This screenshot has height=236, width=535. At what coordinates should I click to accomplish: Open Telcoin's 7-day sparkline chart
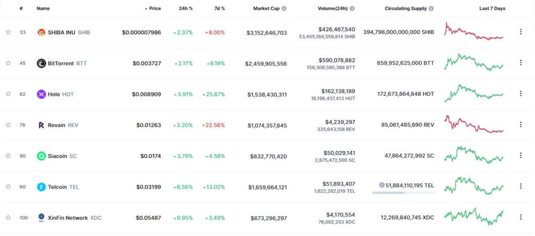tap(473, 185)
